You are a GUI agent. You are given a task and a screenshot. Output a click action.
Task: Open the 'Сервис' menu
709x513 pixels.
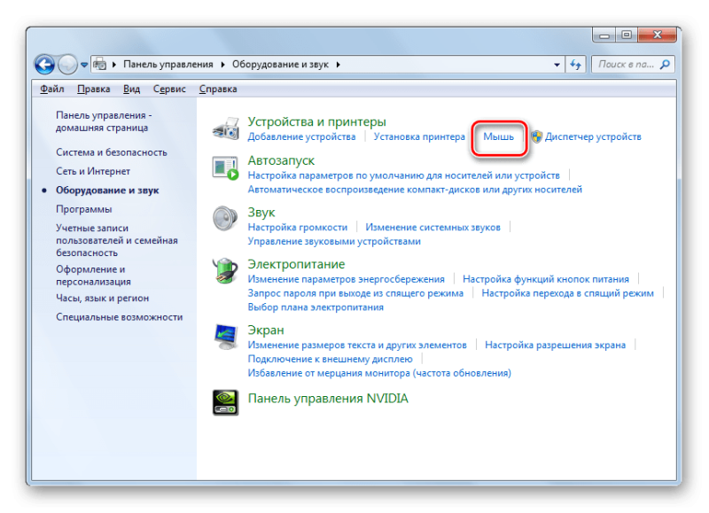click(169, 89)
